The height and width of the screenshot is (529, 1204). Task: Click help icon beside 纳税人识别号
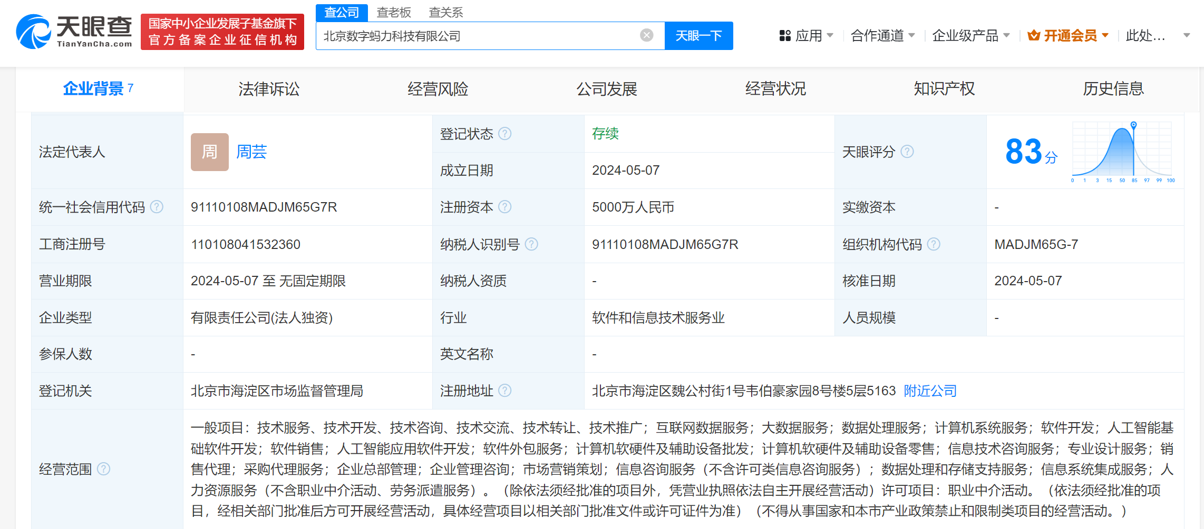tap(532, 244)
